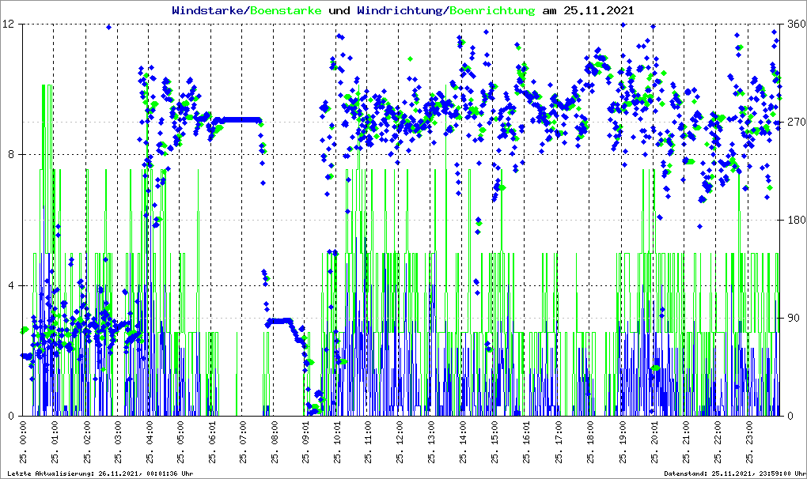807x479 pixels.
Task: Click the green 'Boenrichtung' title word
Action: pos(492,10)
